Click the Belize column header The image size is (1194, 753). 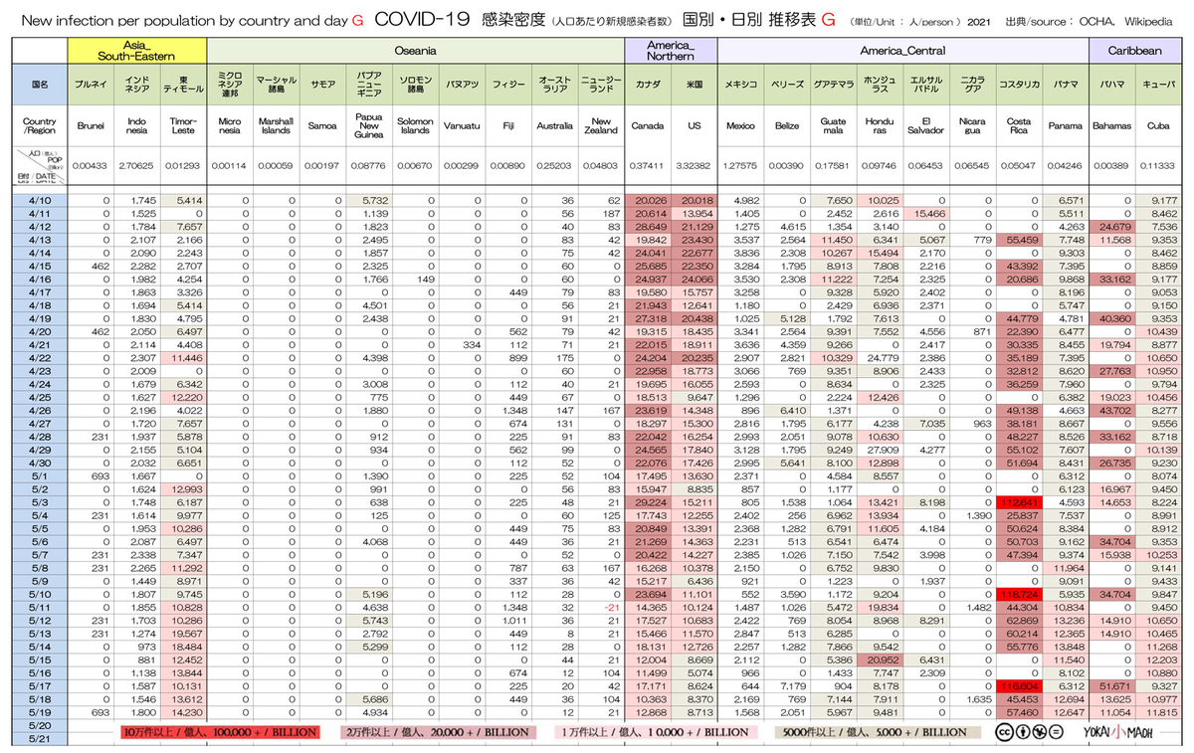(787, 126)
